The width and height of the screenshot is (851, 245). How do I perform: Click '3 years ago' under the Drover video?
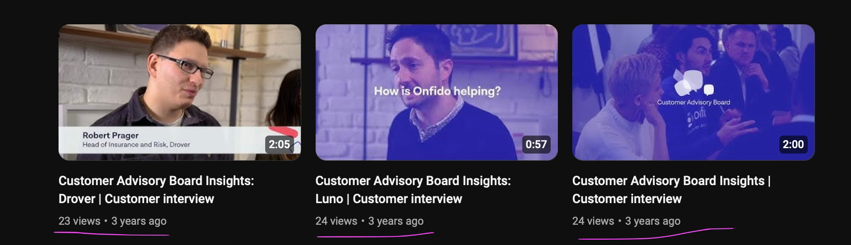139,221
